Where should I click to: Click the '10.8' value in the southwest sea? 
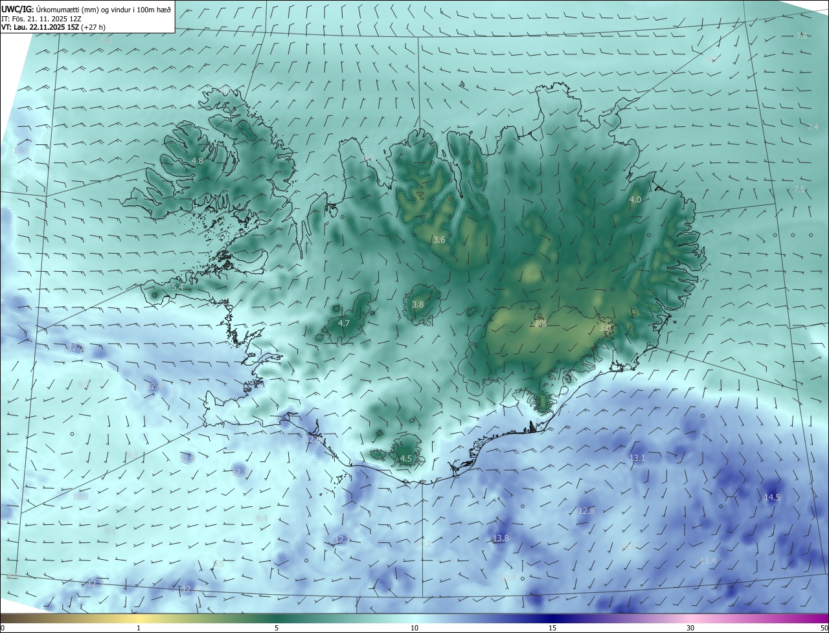pyautogui.click(x=80, y=497)
